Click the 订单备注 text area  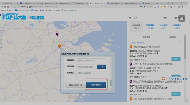click(91, 76)
